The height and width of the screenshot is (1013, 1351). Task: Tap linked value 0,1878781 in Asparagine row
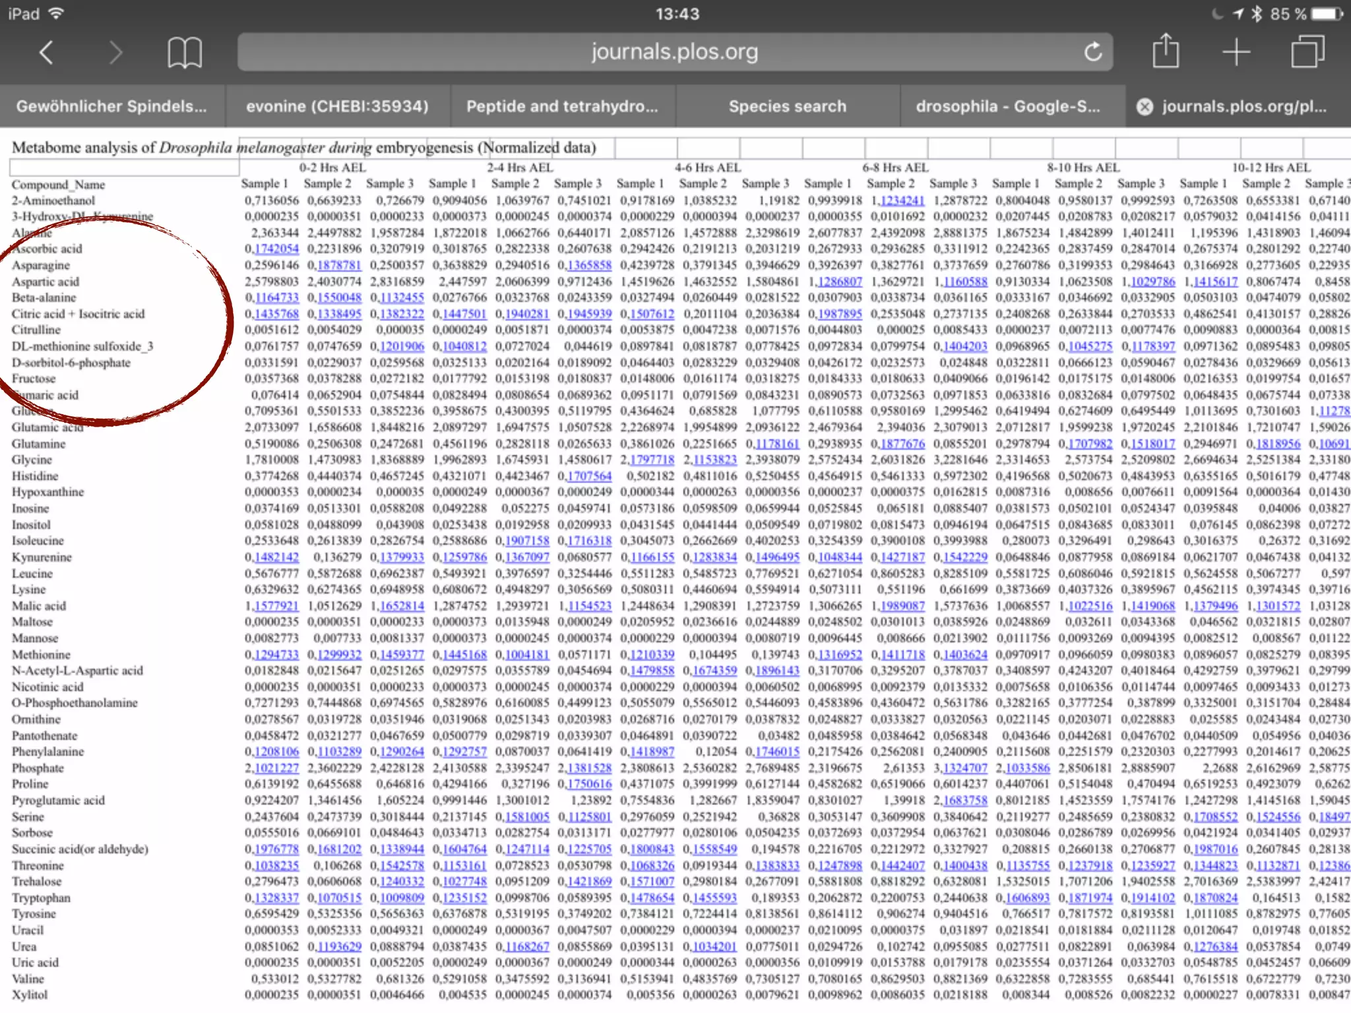(x=338, y=265)
